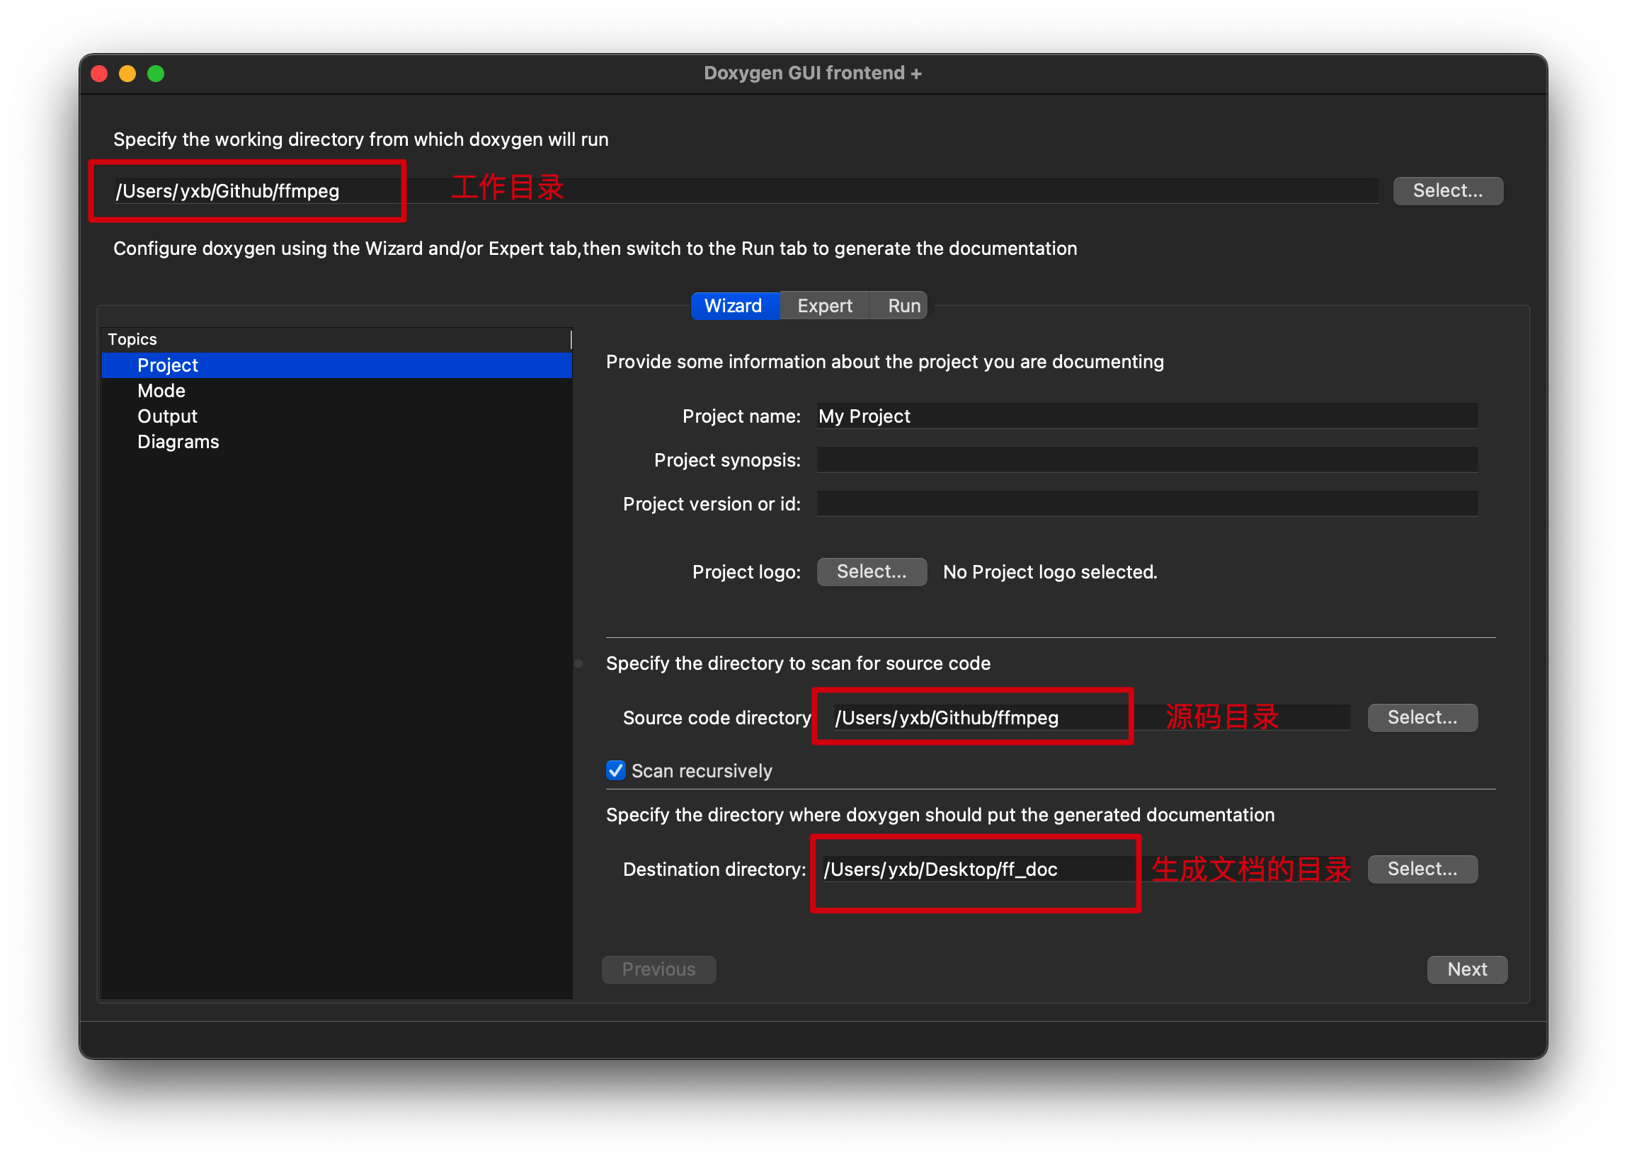Click Select button for Source code directory
Image resolution: width=1627 pixels, height=1164 pixels.
[x=1422, y=717]
